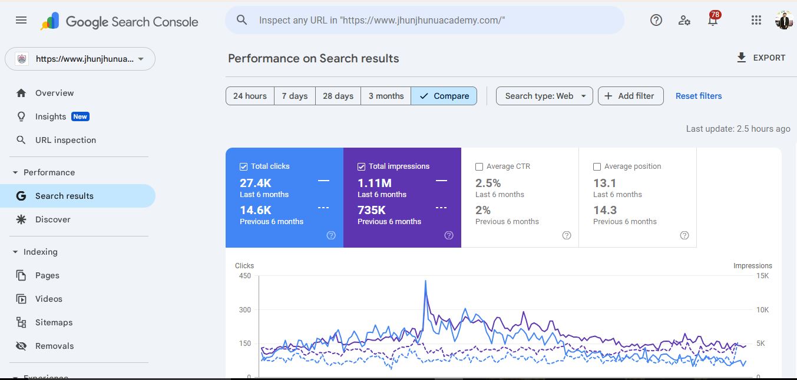
Task: Click the Inspect any URL search field
Action: tap(425, 20)
